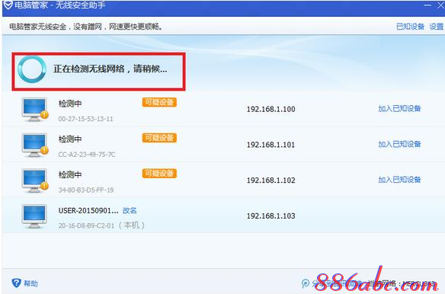Click 可疑设备 badge for 00-27-15-53-13-11
The image size is (445, 294).
(x=159, y=102)
